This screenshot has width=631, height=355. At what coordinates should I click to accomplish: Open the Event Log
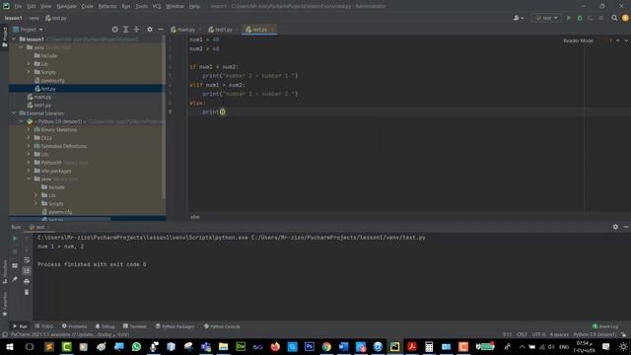605,326
